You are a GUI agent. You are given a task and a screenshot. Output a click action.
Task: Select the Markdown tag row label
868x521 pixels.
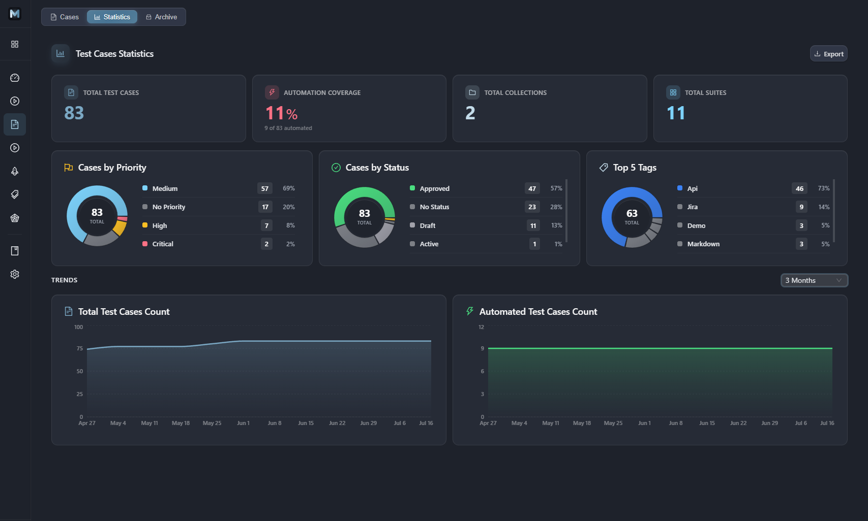point(703,244)
